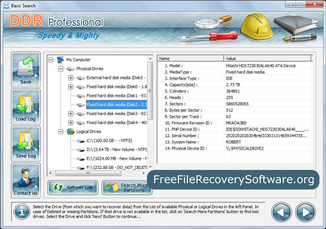The width and height of the screenshot is (326, 229).
Task: Click tree scrollbar up arrow
Action: point(150,59)
